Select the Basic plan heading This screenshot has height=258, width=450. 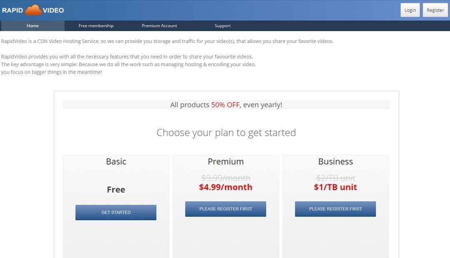coord(116,162)
